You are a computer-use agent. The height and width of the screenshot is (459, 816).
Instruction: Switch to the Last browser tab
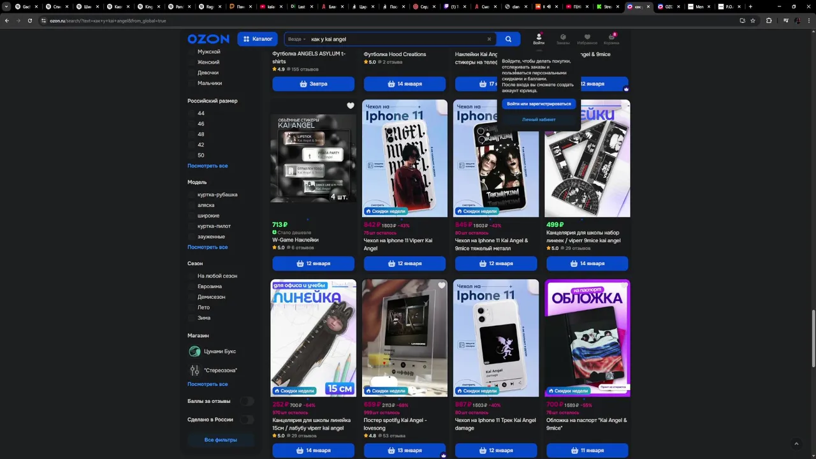pos(301,6)
